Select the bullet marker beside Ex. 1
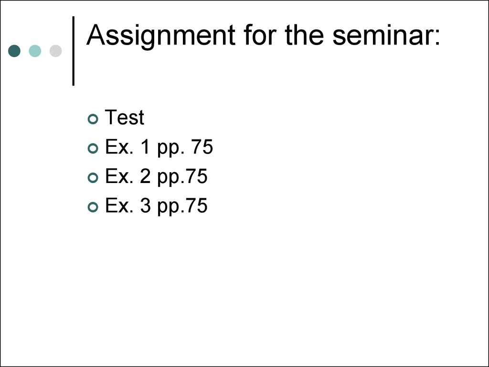489x367 pixels. tap(93, 149)
